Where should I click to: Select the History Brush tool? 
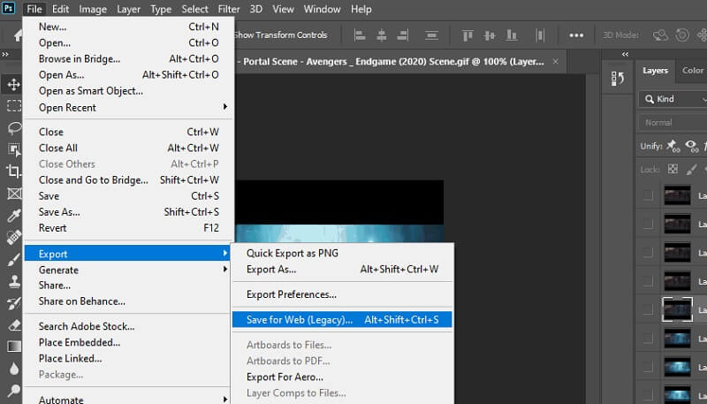[x=13, y=303]
